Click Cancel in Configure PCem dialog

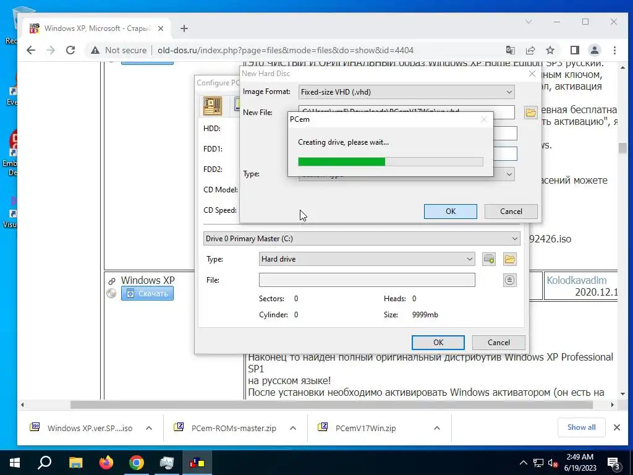point(499,343)
